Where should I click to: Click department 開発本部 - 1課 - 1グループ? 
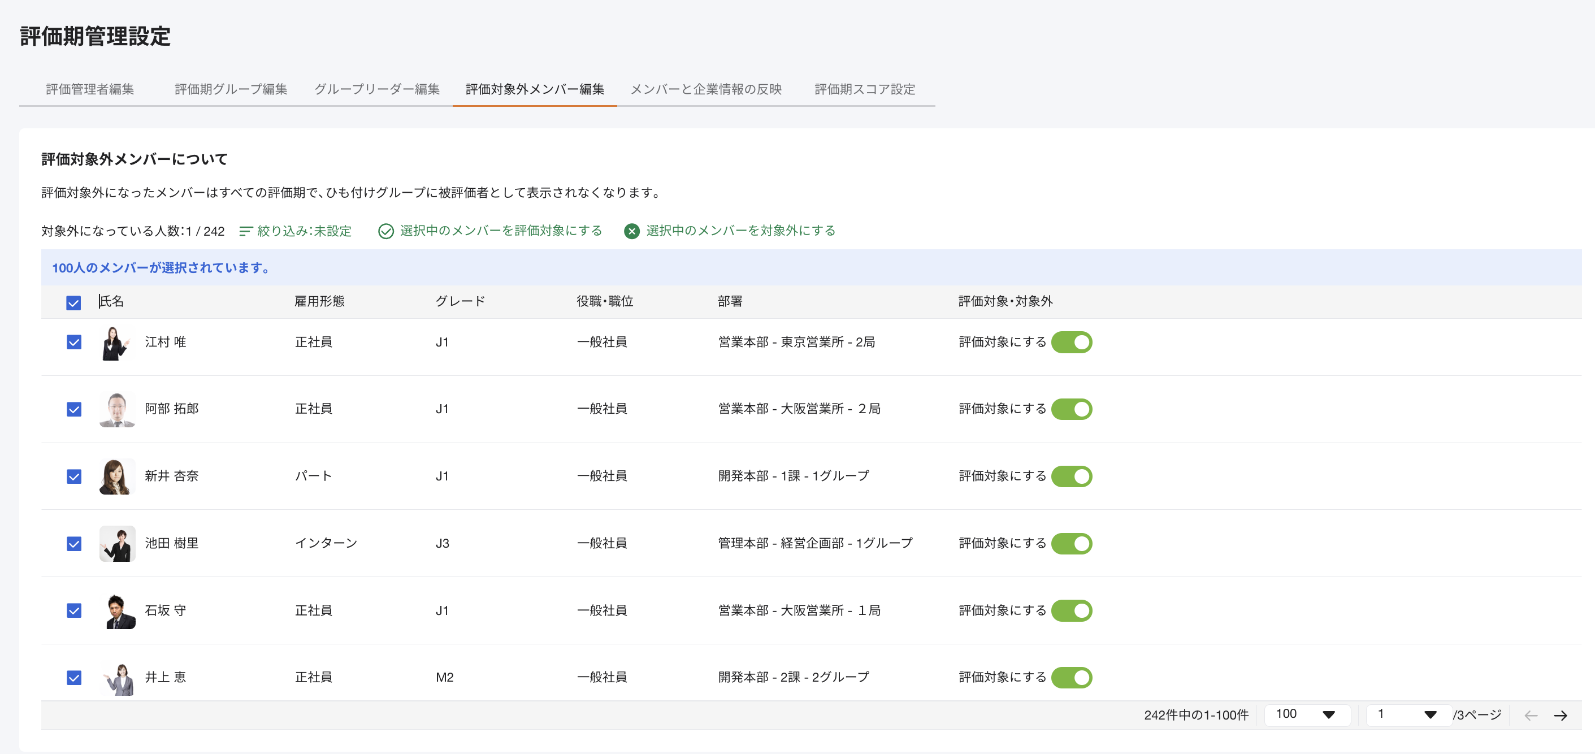click(x=794, y=476)
